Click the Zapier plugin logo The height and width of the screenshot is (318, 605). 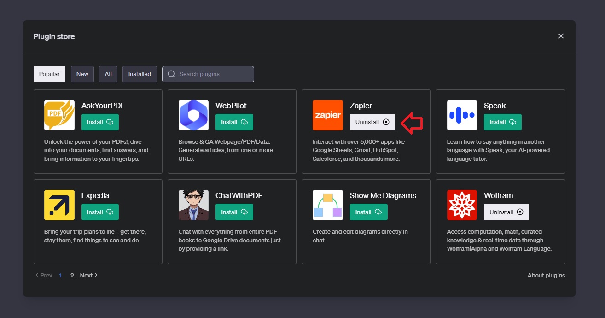328,115
